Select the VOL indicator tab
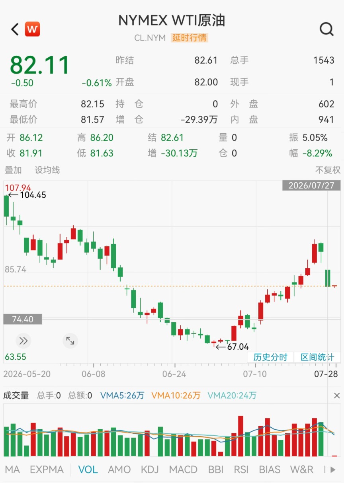 pyautogui.click(x=88, y=469)
